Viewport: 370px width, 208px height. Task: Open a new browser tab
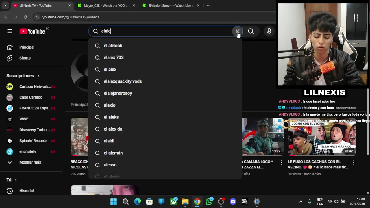point(208,5)
